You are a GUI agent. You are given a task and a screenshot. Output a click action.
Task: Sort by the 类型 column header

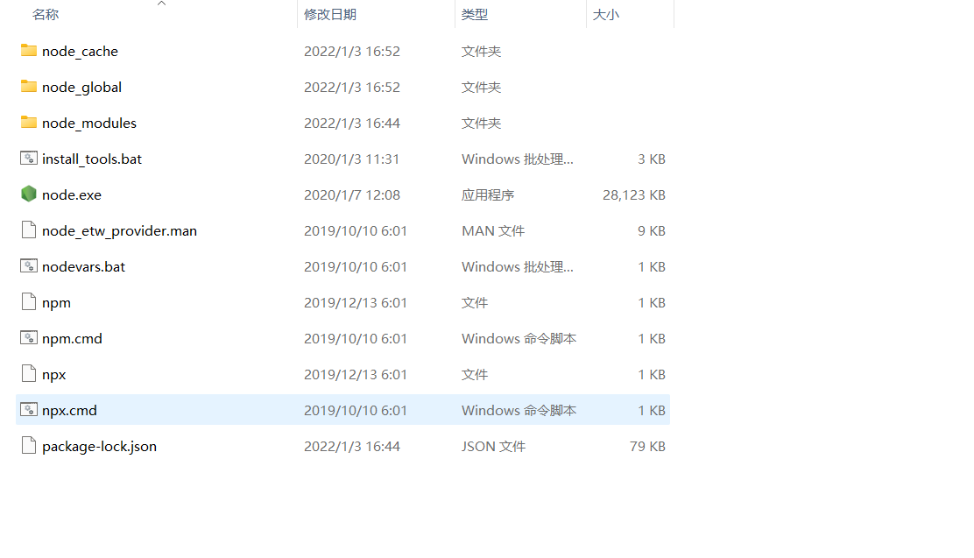point(475,14)
